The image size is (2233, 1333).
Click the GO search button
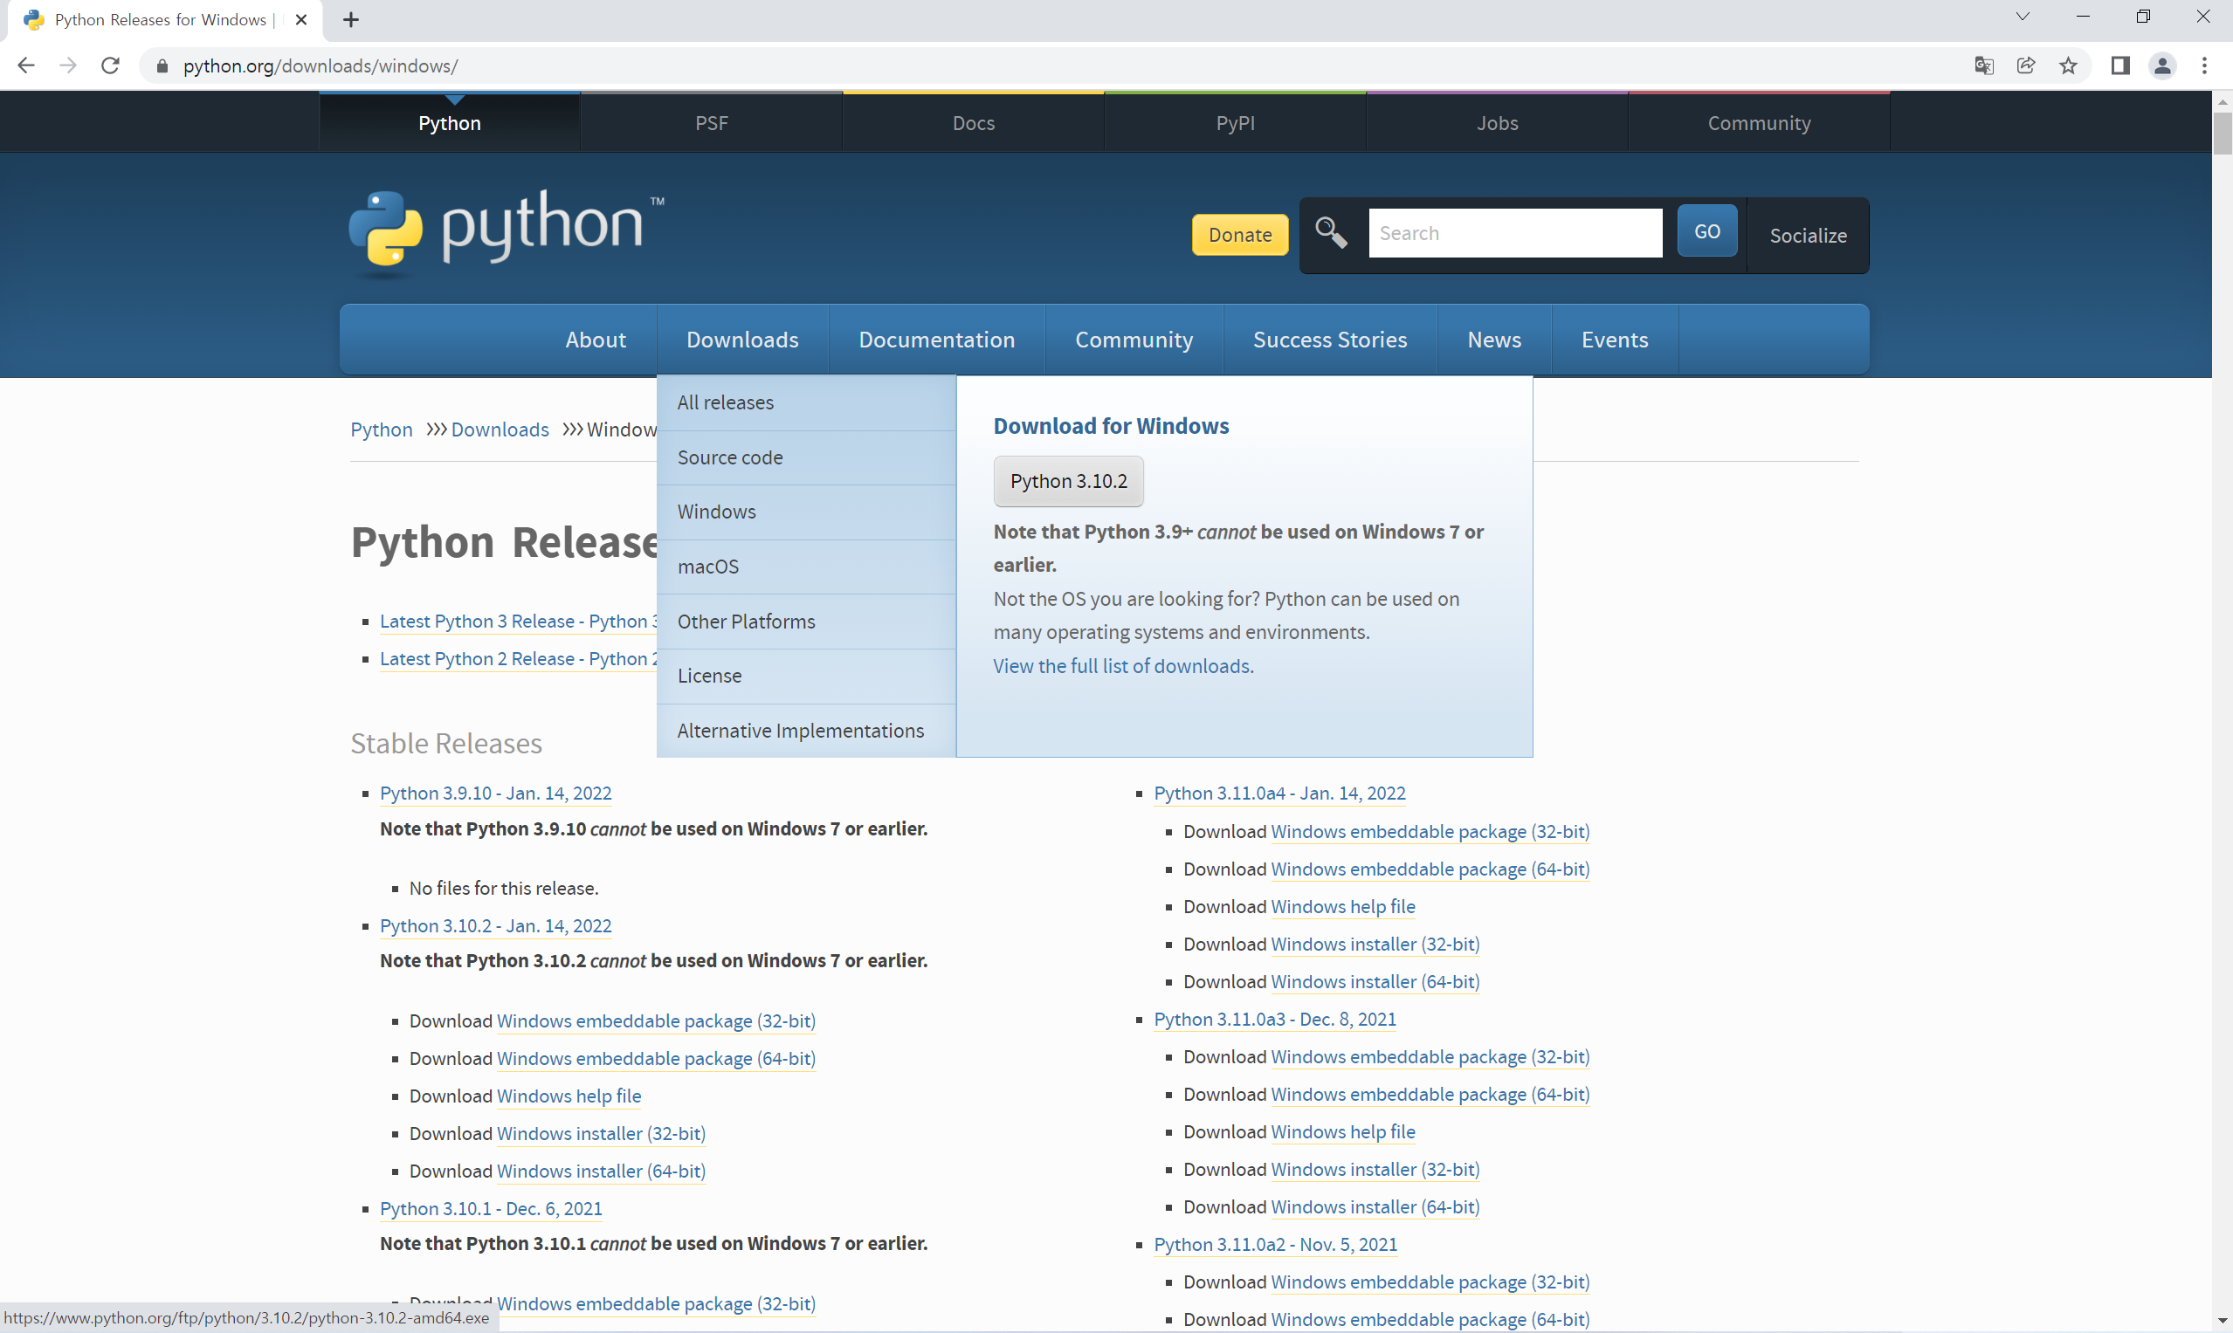point(1706,231)
